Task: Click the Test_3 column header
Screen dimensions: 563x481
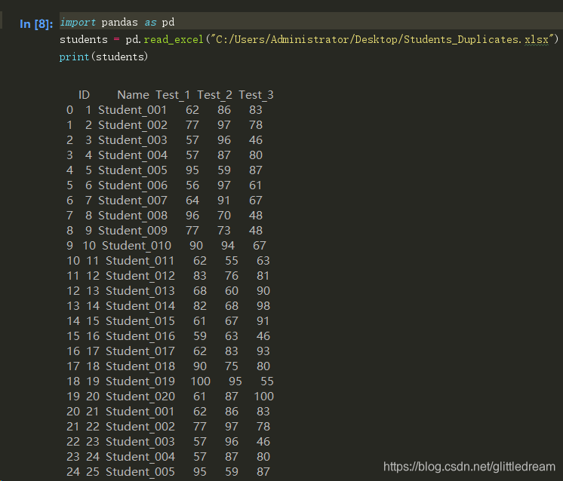Action: point(257,95)
